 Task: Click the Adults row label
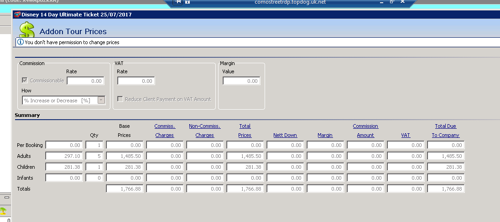24,156
